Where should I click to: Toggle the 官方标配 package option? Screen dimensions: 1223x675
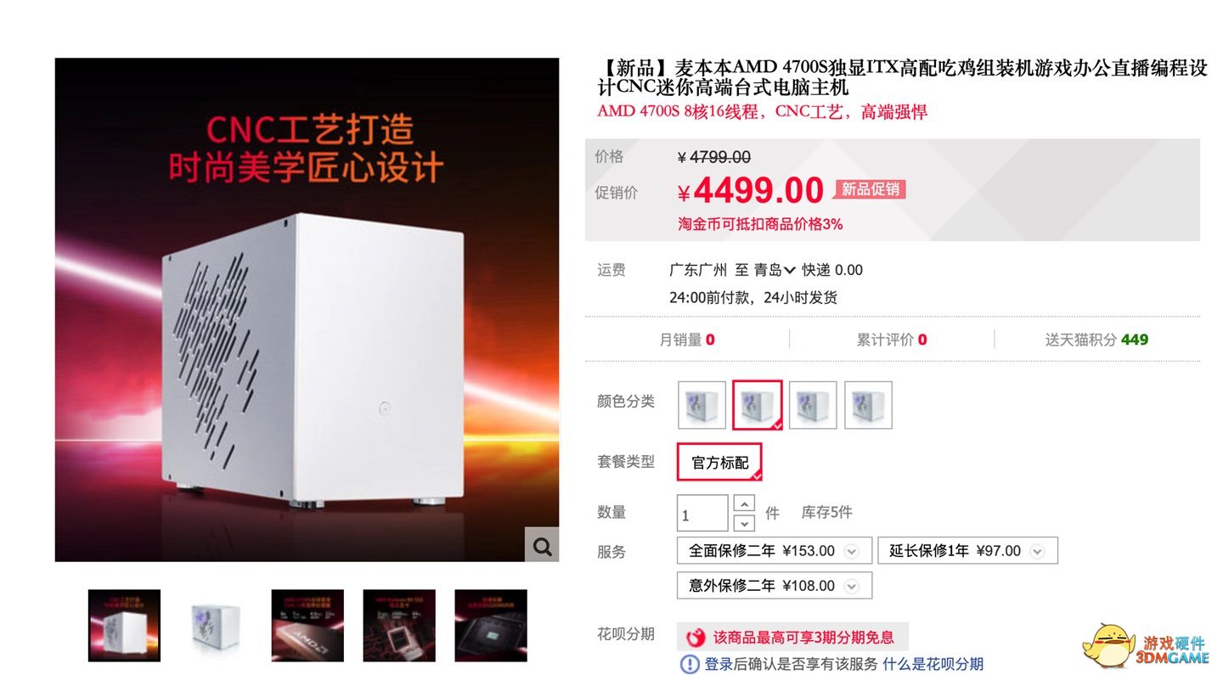719,463
